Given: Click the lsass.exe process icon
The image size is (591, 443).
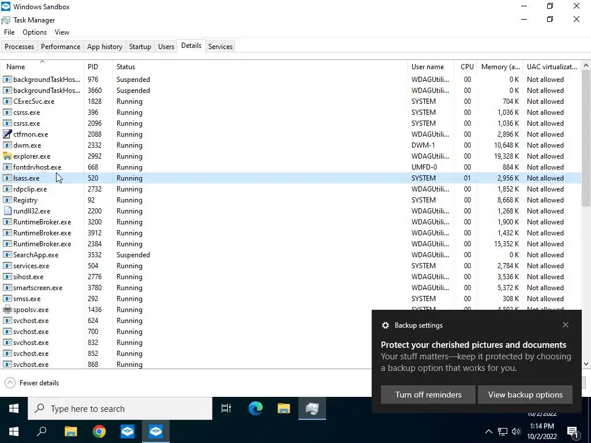Looking at the screenshot, I should (7, 178).
